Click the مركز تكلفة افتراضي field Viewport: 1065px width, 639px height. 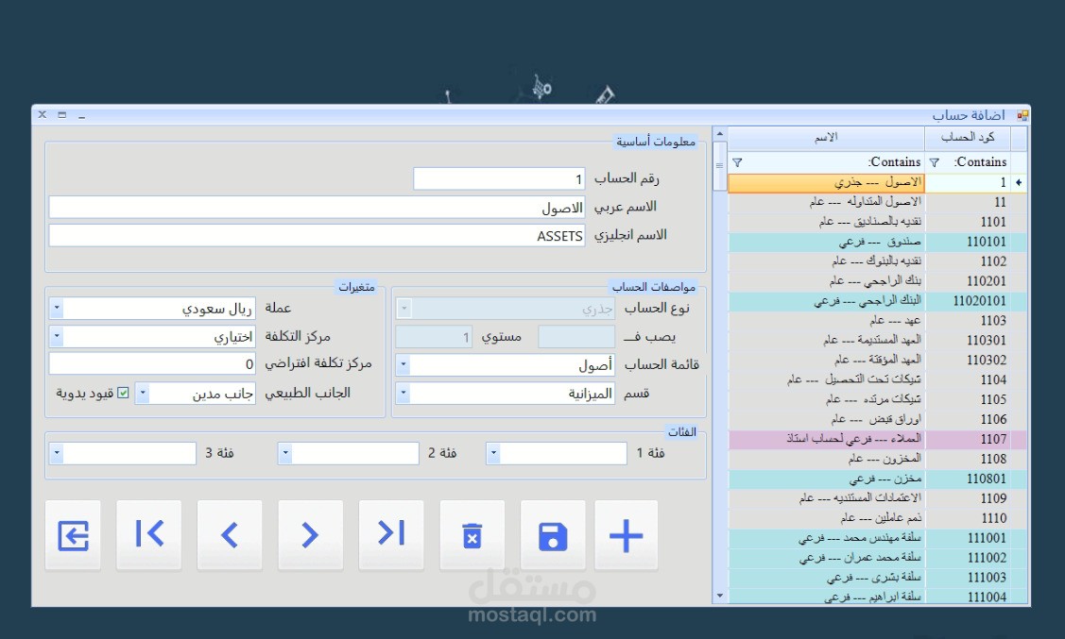click(152, 363)
